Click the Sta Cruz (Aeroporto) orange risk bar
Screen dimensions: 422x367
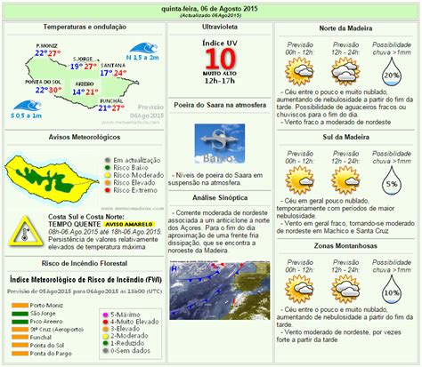20,330
